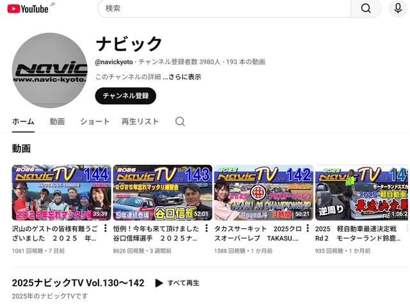Open more options for 沢山のゲスト video
This screenshot has width=410, height=307.
[x=105, y=228]
